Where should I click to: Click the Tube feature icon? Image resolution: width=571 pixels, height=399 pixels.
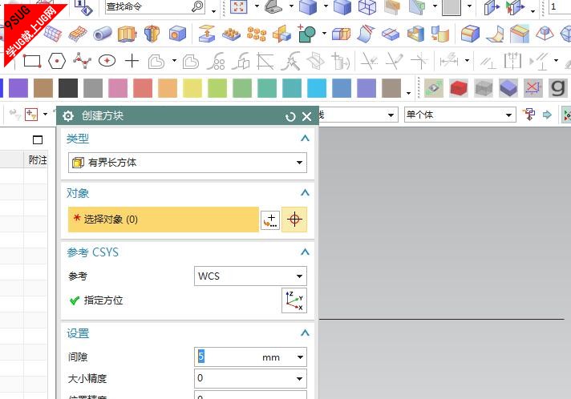(x=103, y=34)
